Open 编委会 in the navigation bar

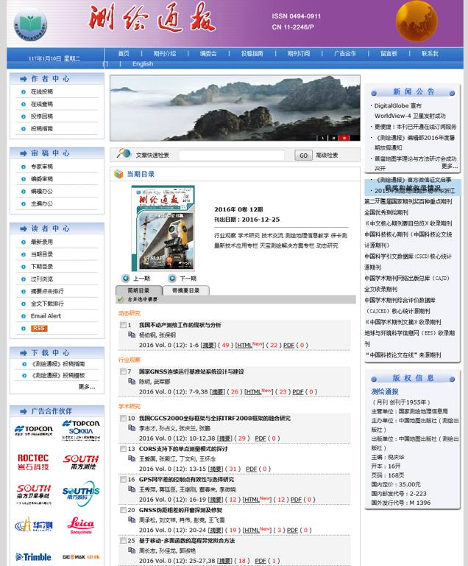point(208,53)
